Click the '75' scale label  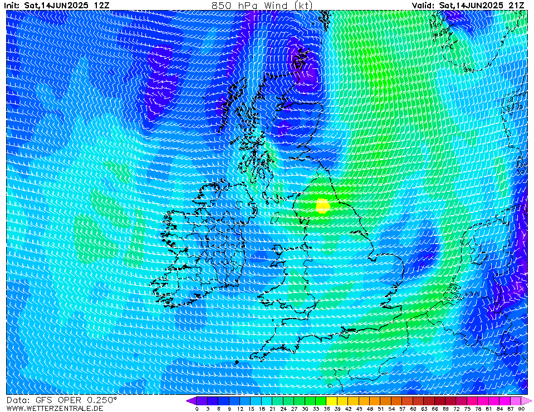(x=467, y=409)
